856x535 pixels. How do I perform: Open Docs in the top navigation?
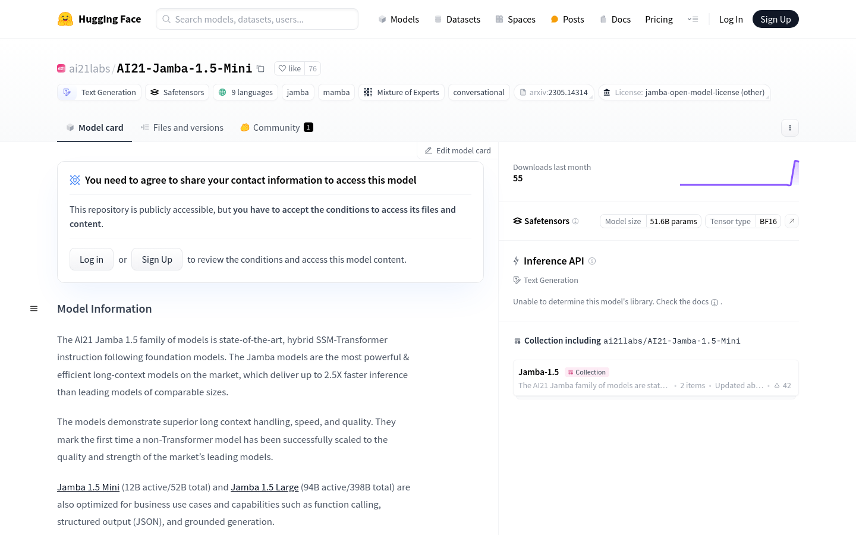coord(615,19)
